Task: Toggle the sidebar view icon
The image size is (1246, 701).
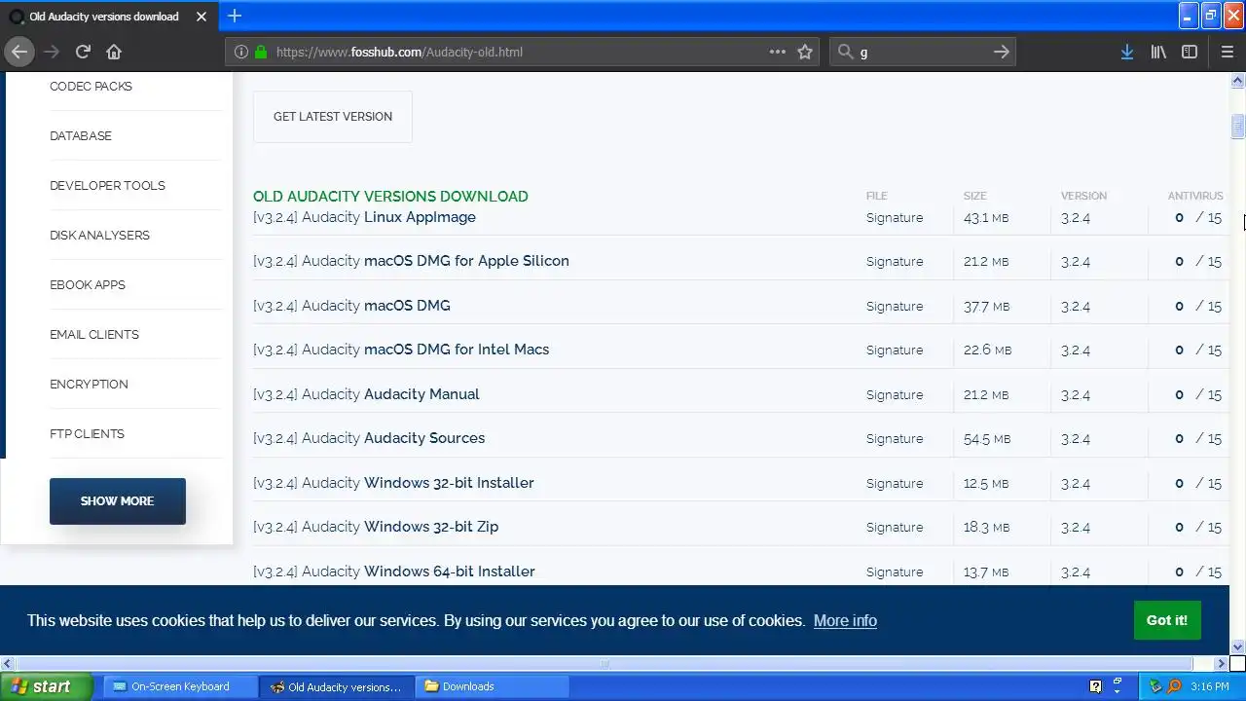Action: point(1190,52)
